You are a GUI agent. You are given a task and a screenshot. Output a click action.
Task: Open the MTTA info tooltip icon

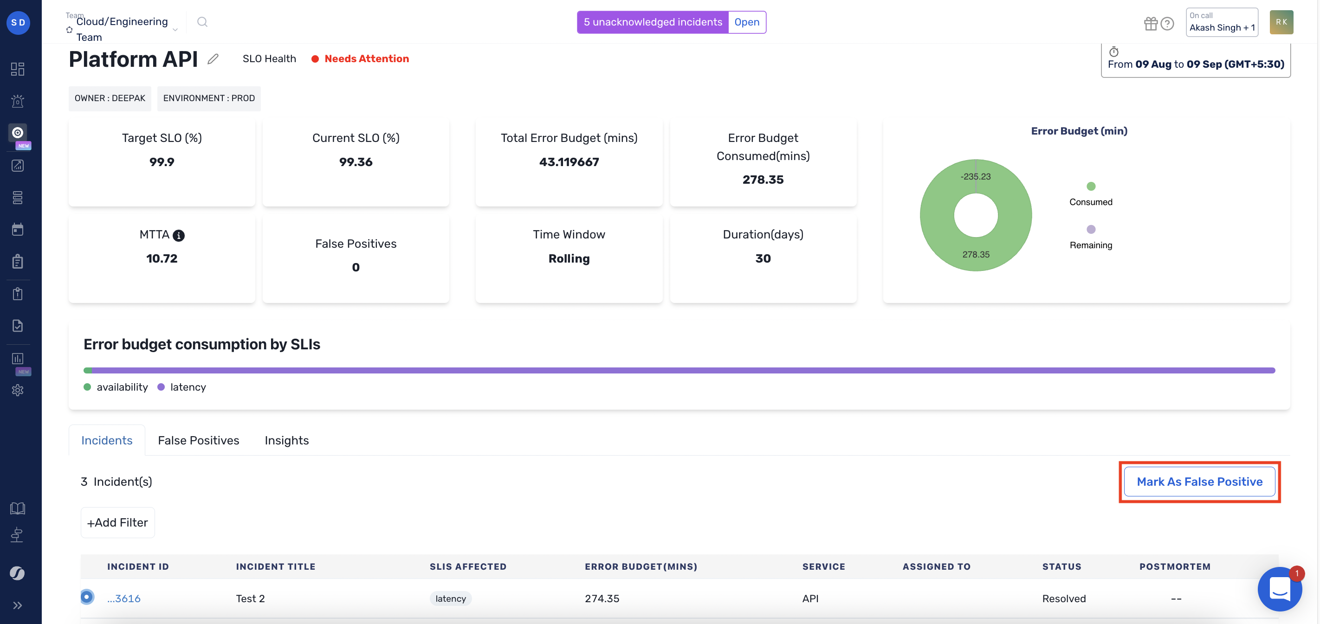point(178,235)
